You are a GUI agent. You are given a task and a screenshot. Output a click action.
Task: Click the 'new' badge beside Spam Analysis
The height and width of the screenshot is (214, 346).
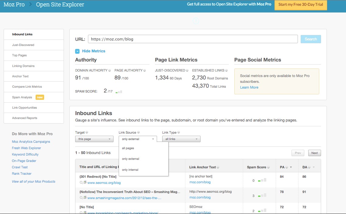tap(40, 97)
